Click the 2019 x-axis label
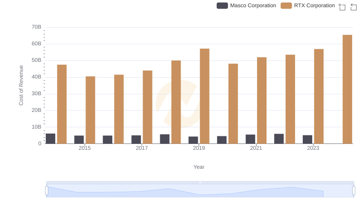The image size is (362, 208). [199, 148]
